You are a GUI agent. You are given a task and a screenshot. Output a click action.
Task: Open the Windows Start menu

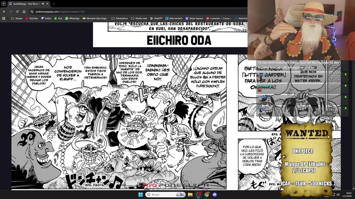click(x=141, y=195)
